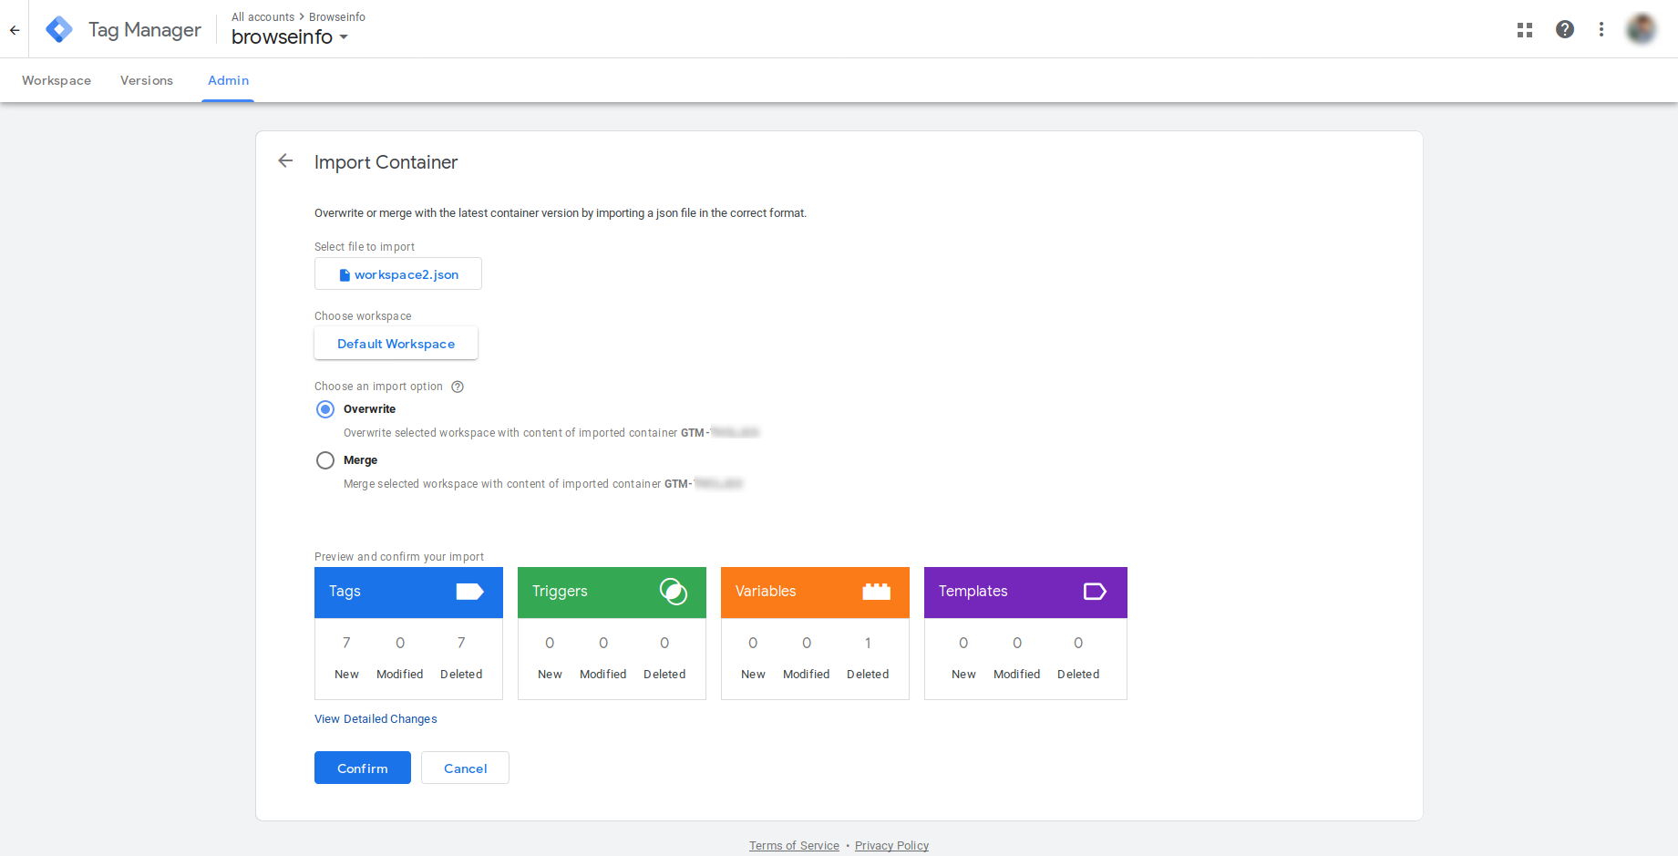Click the green Triggers card header
Image resolution: width=1678 pixels, height=856 pixels.
(x=612, y=593)
